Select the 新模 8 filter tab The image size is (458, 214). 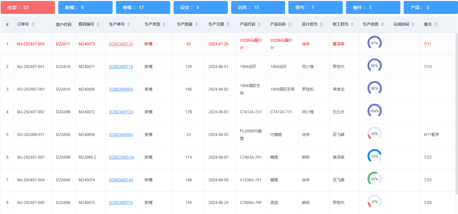click(x=85, y=7)
